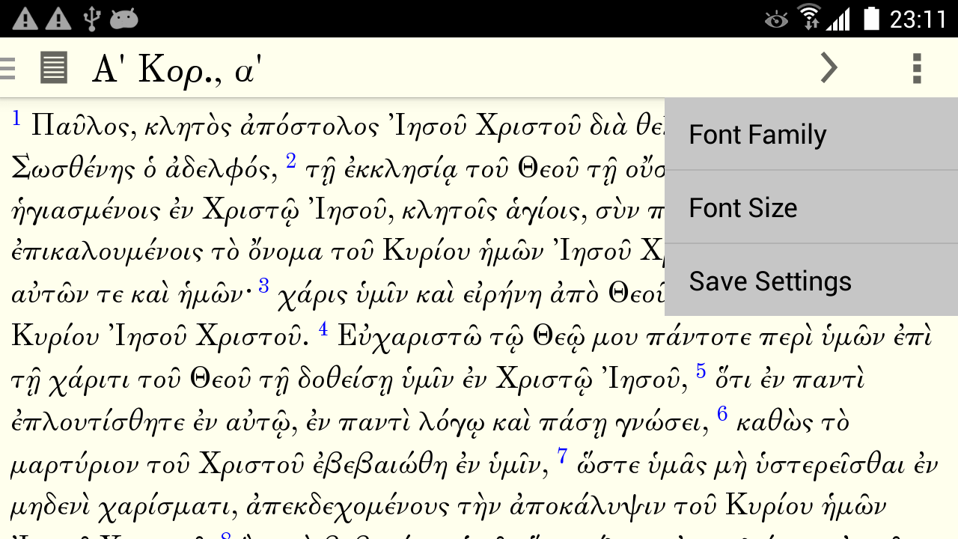Viewport: 958px width, 539px height.
Task: Open the navigation drawer hamburger icon
Action: point(7,68)
